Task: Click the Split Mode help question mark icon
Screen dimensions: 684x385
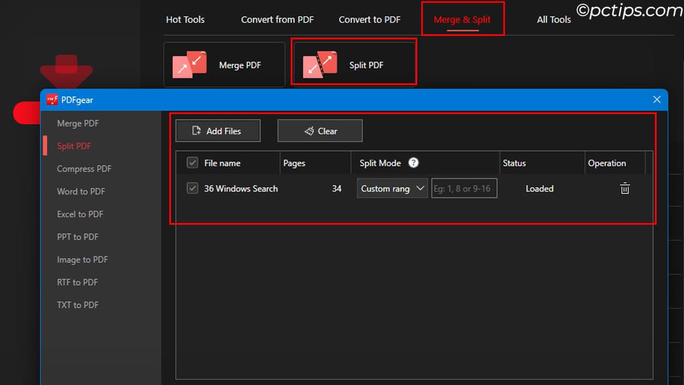Action: [x=414, y=163]
